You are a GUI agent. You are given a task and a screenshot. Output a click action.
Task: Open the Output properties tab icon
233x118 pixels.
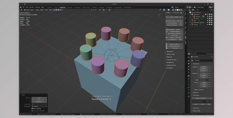189,64
